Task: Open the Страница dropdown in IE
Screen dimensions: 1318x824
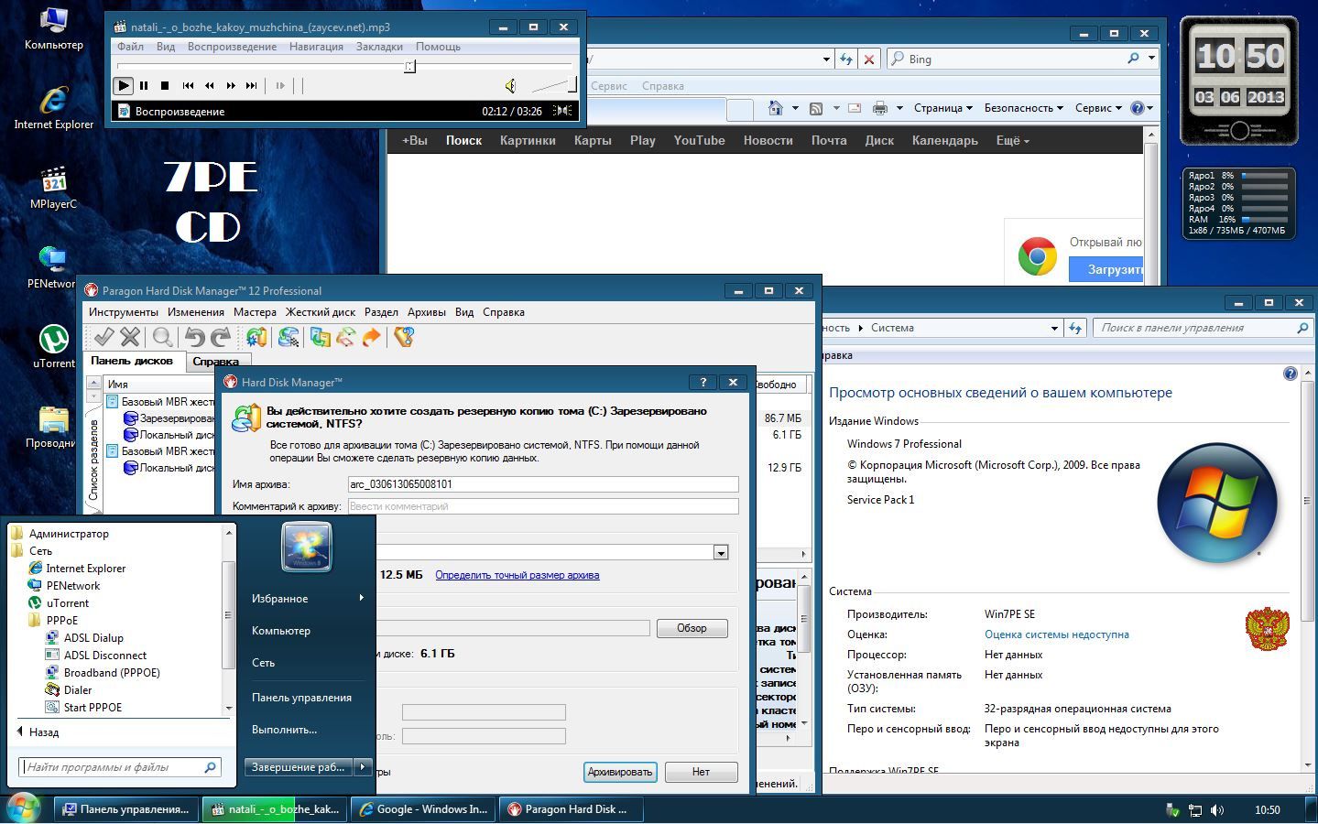Action: (942, 108)
